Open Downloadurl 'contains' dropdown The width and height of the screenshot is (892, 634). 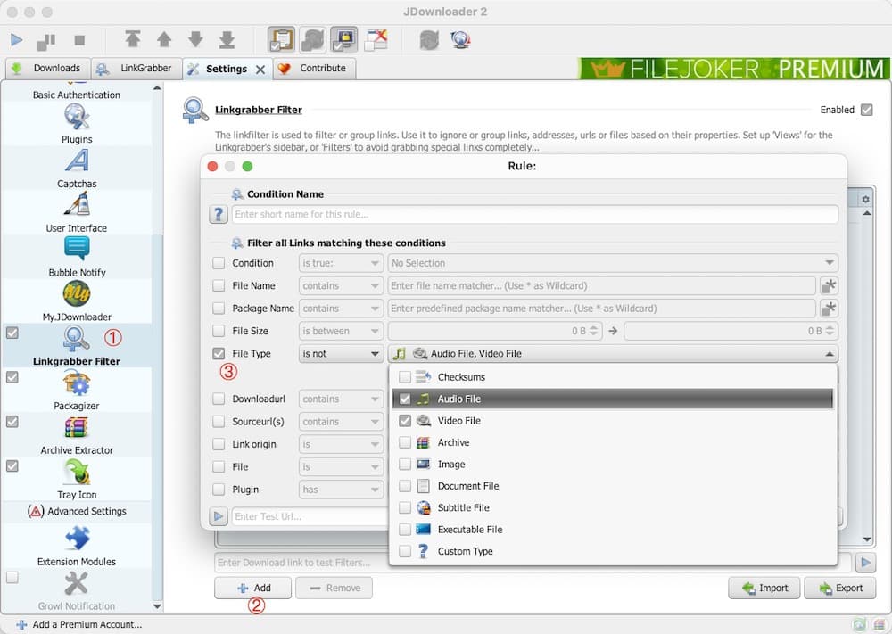341,399
